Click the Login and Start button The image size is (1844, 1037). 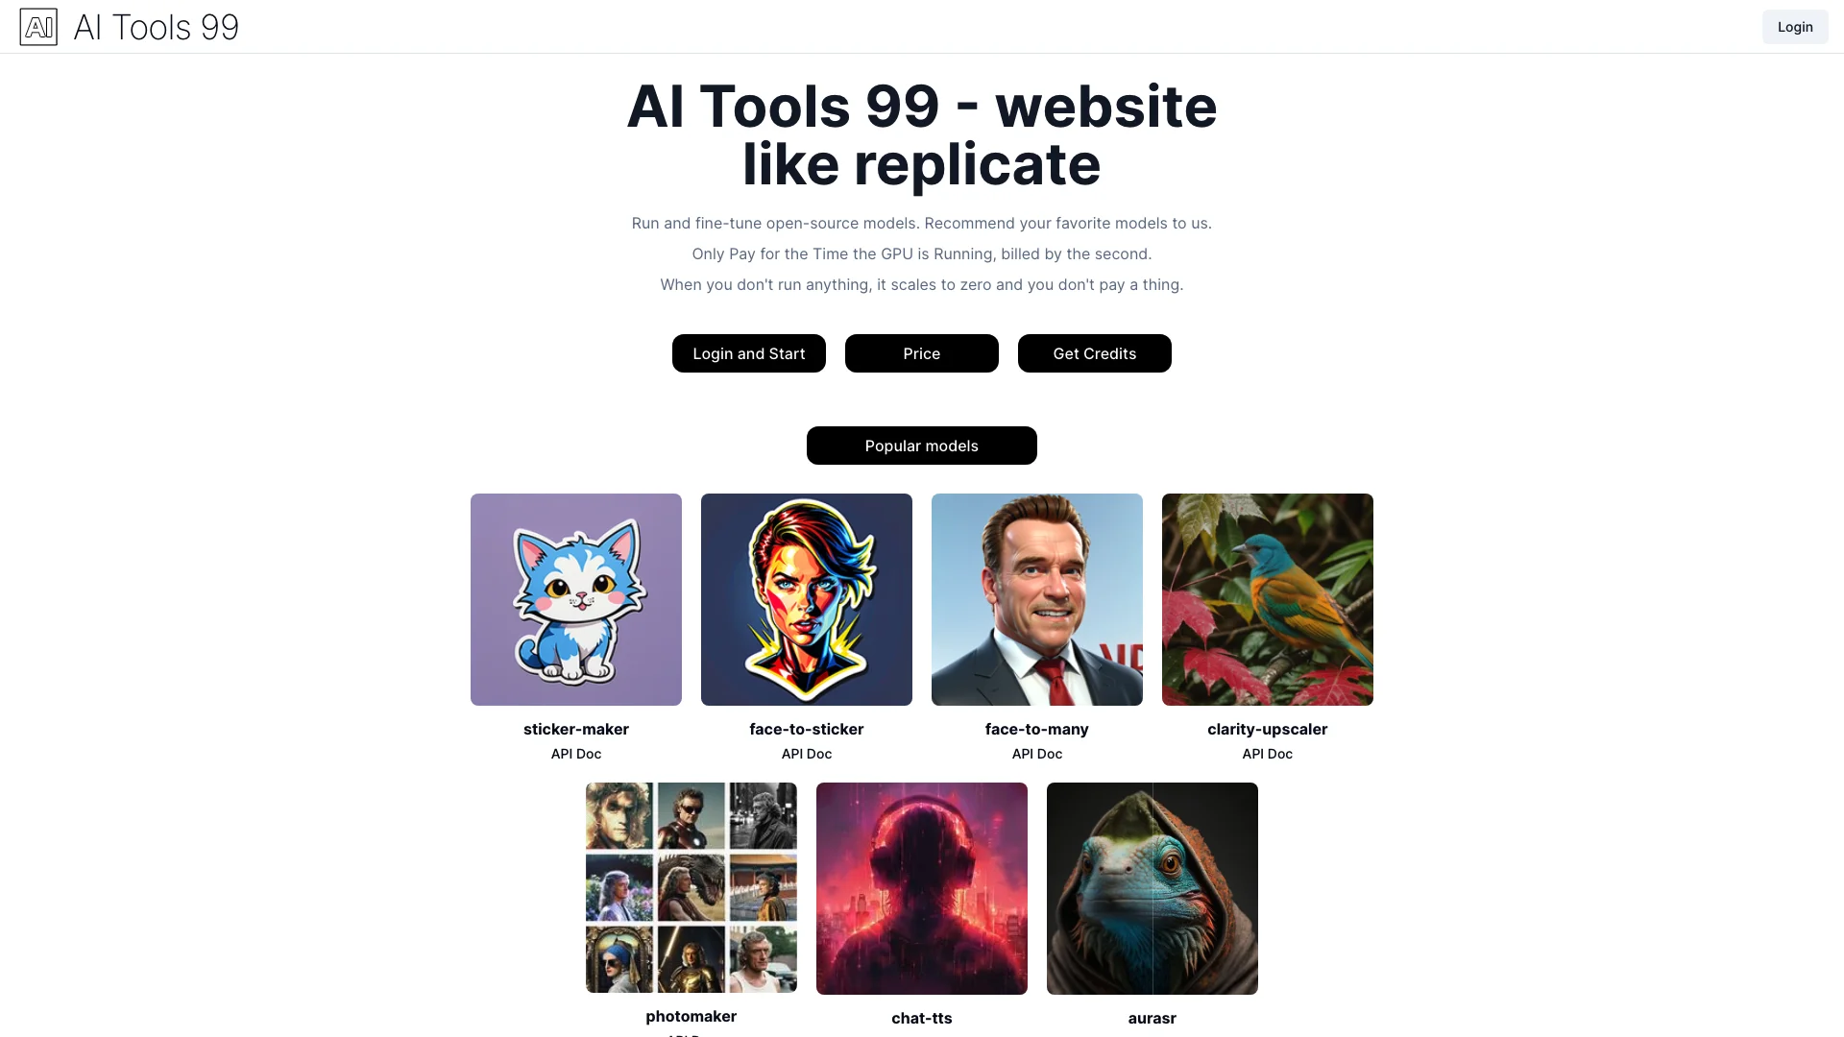(x=748, y=353)
